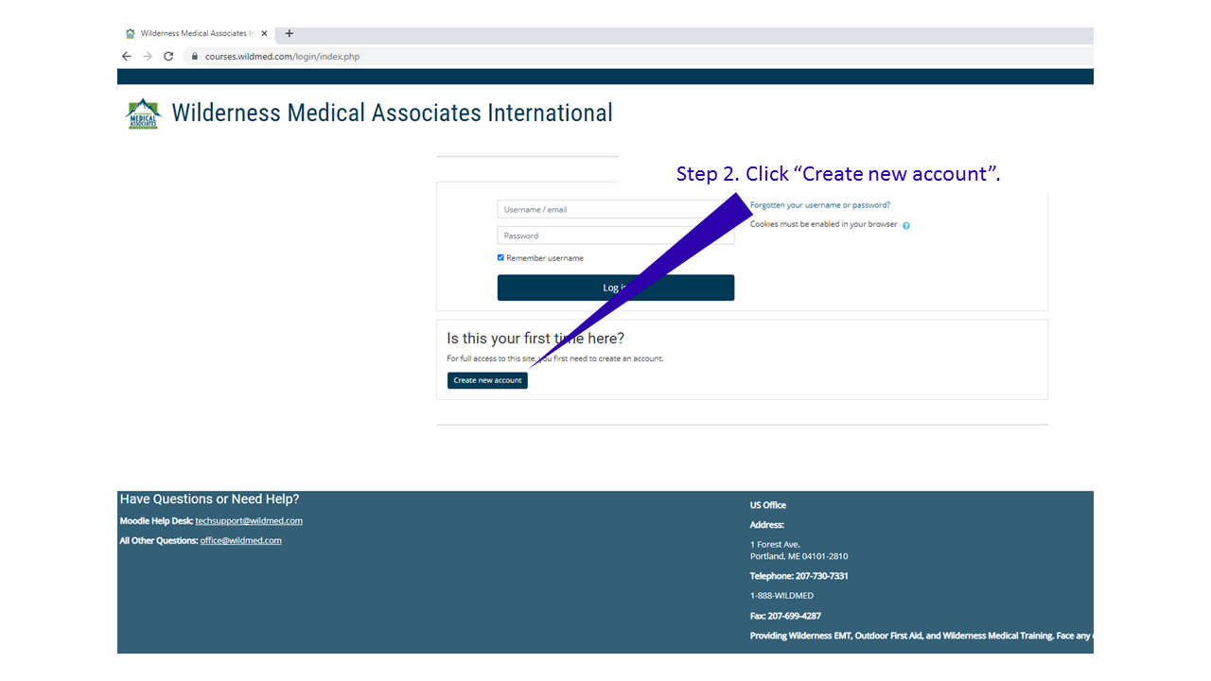The height and width of the screenshot is (681, 1211).
Task: Click the cookies help question mark icon
Action: click(906, 225)
